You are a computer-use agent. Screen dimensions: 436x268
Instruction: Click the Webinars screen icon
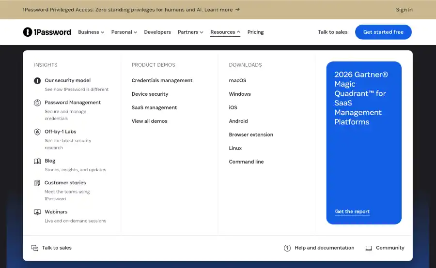click(37, 212)
